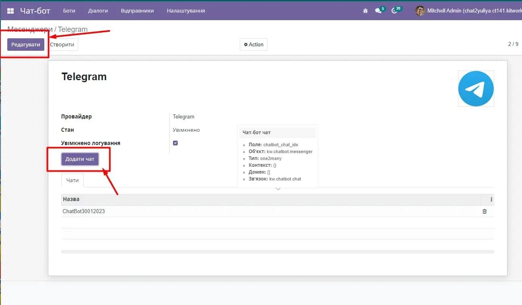The image size is (522, 305).
Task: Click the 'Увімкнено' state value
Action: point(186,130)
